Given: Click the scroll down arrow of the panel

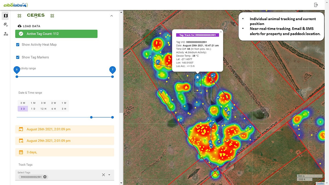Looking at the screenshot, I should [121, 183].
